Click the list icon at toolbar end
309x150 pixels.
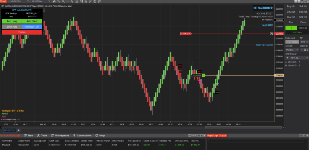tap(99, 1)
